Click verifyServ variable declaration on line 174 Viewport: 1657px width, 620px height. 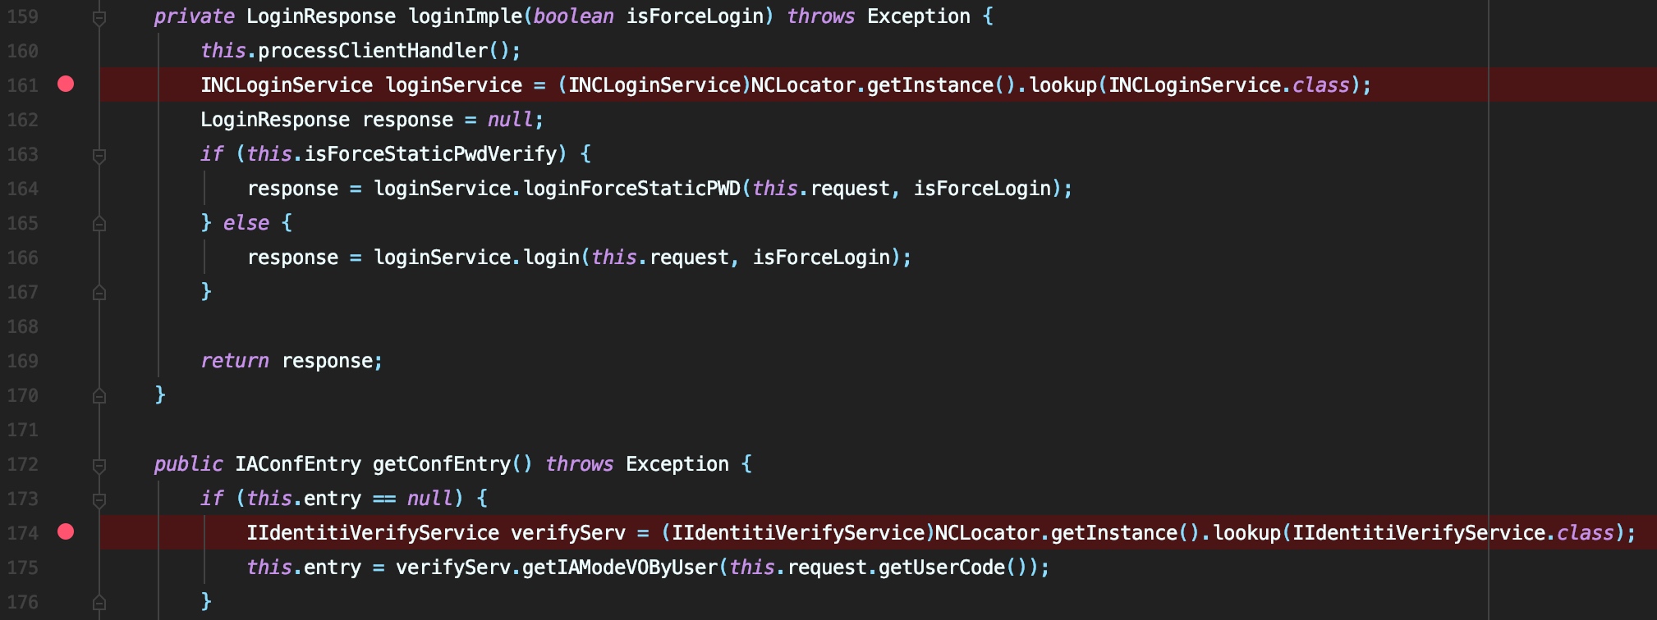(x=568, y=533)
